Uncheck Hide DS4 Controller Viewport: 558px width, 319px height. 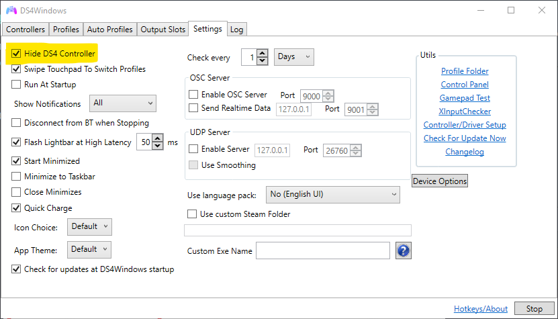(16, 54)
